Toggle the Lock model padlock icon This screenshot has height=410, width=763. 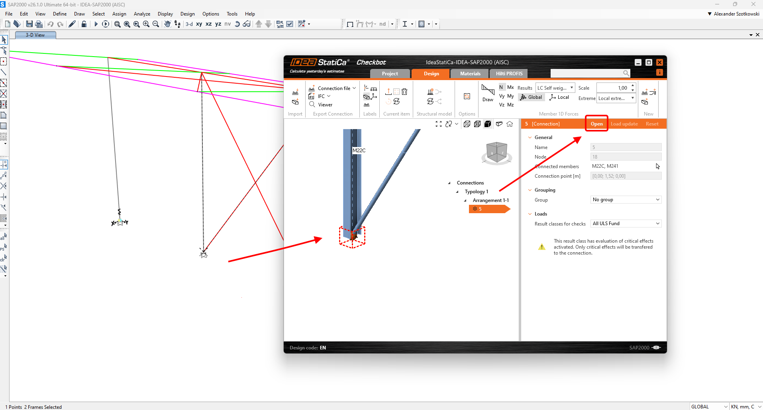pos(84,24)
